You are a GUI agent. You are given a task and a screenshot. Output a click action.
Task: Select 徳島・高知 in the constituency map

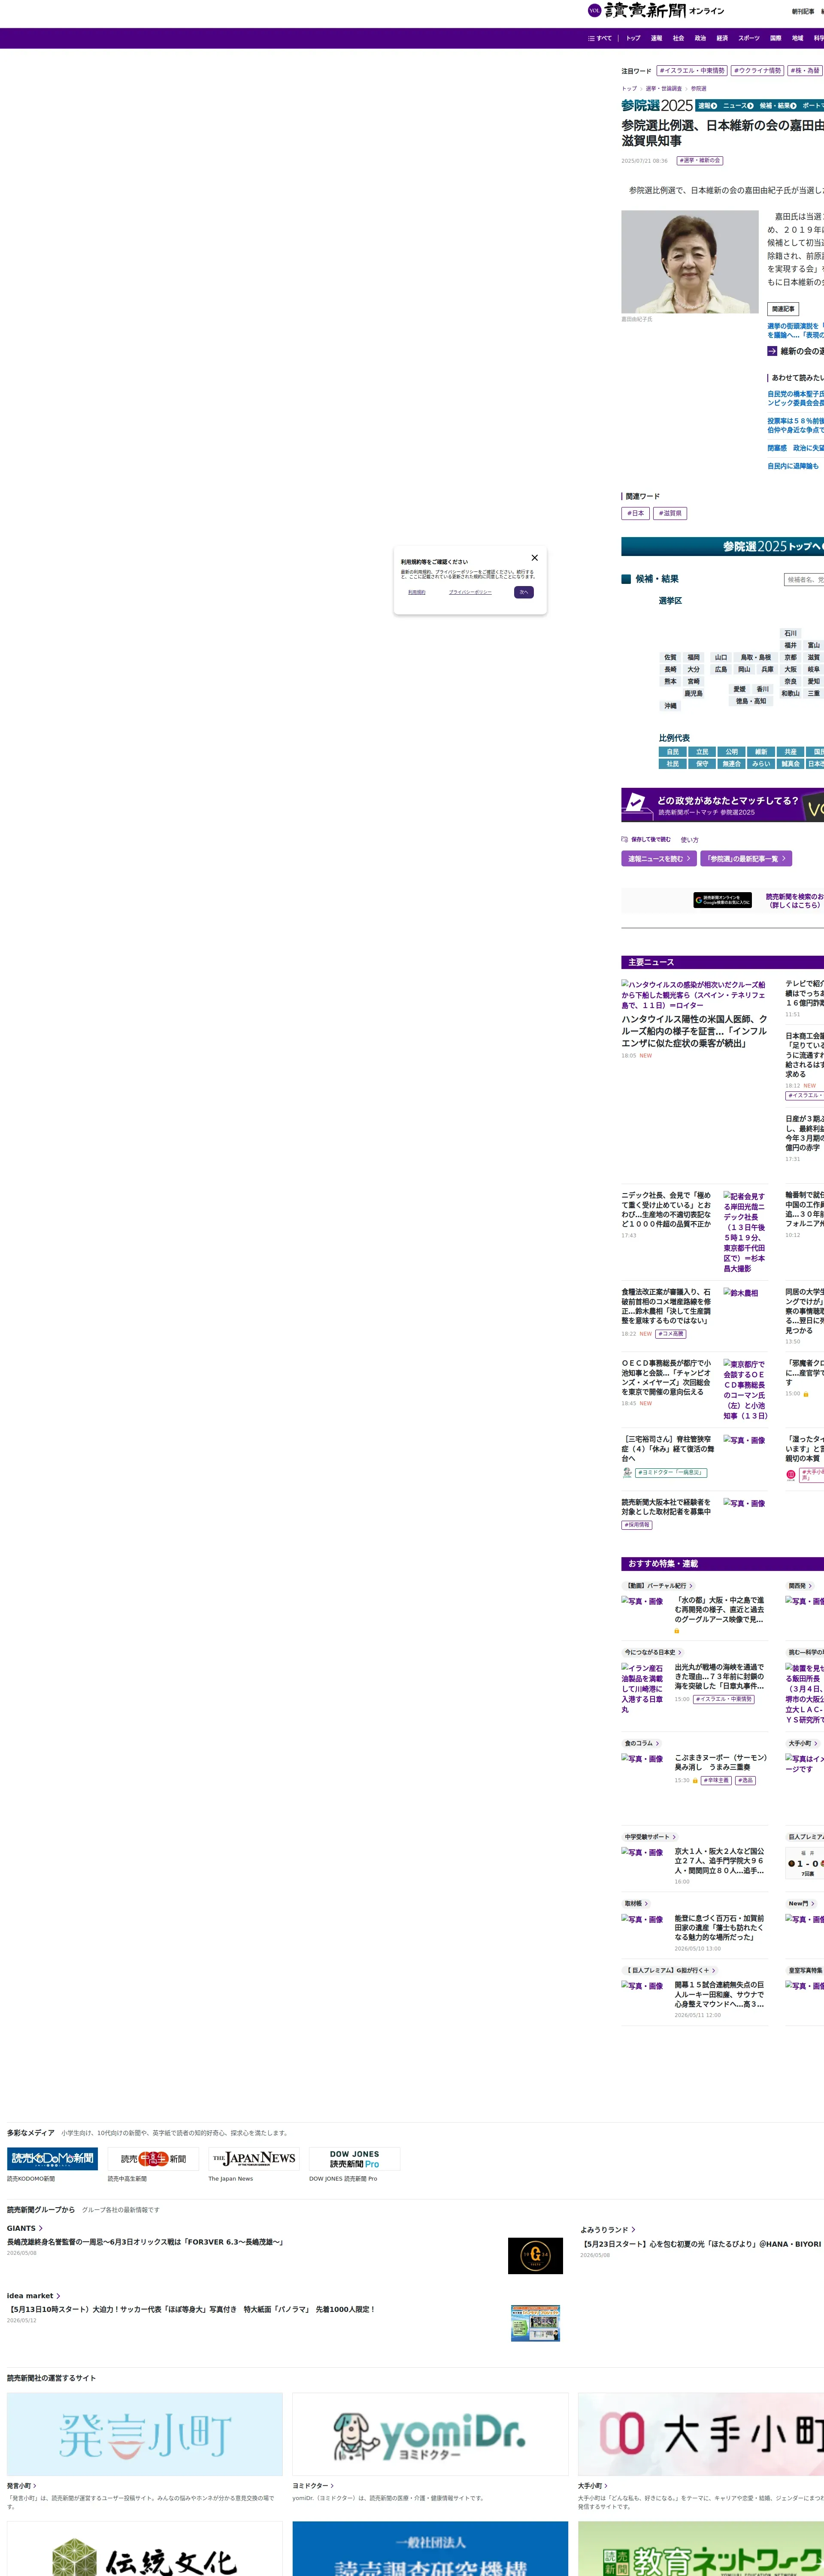(x=751, y=701)
